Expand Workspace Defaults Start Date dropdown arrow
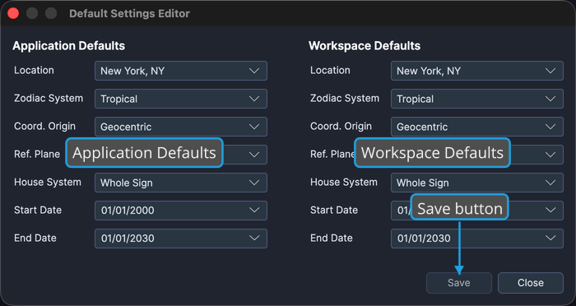The image size is (576, 306). tap(550, 211)
